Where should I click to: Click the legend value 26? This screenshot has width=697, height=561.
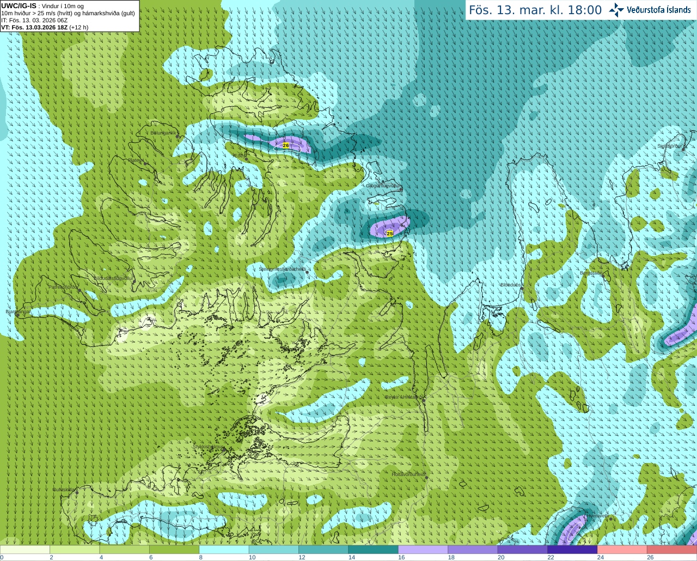point(650,557)
